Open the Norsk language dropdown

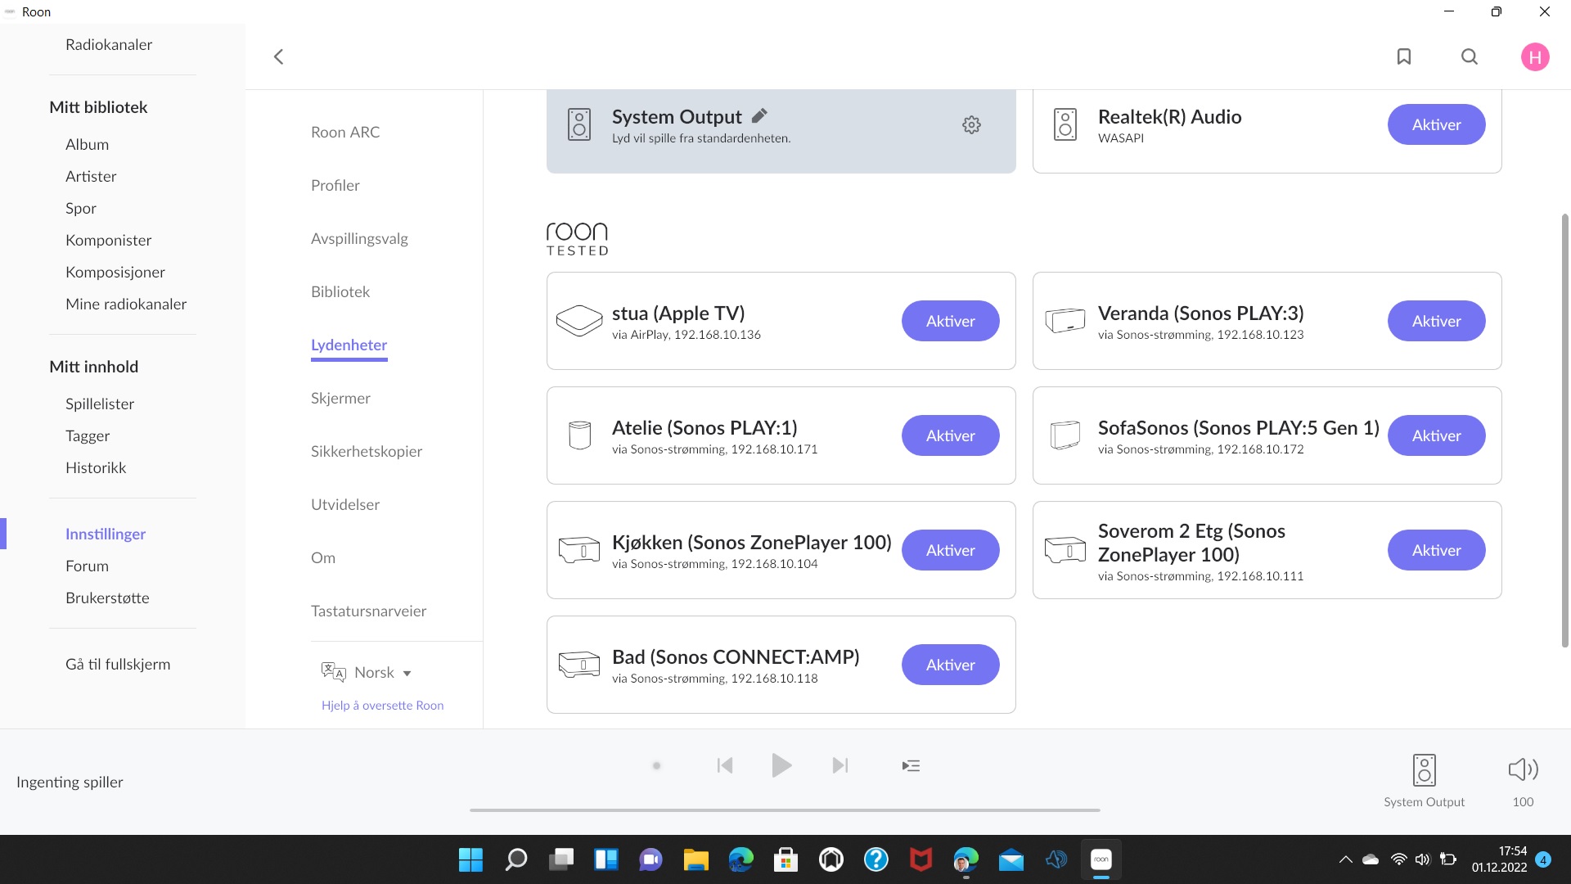367,672
